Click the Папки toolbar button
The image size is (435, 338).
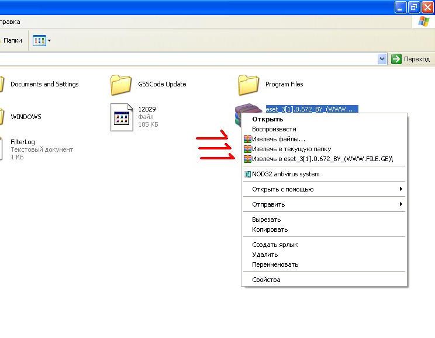[x=12, y=40]
